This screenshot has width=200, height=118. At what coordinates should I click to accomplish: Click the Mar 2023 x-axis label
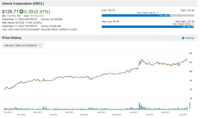(x=84, y=115)
